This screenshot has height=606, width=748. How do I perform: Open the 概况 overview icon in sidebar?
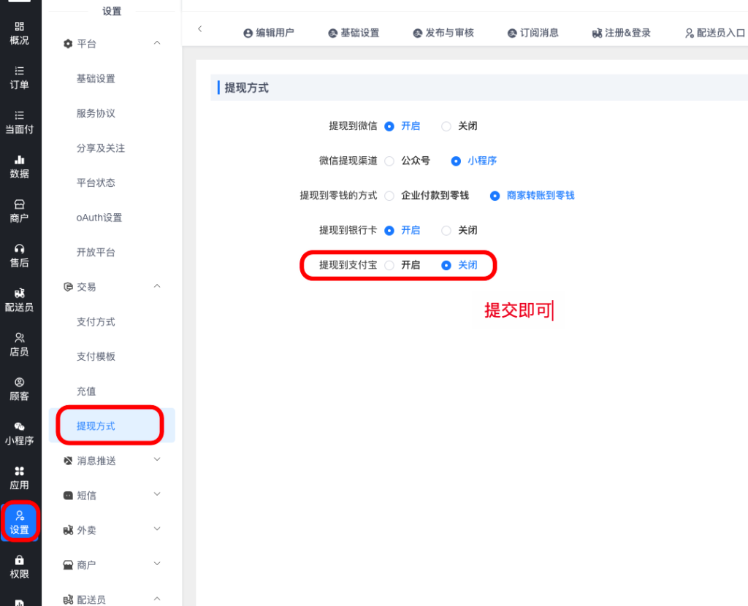20,26
